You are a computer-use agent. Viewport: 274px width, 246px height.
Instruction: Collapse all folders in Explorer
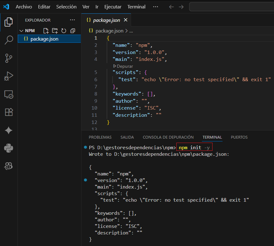coord(73,31)
